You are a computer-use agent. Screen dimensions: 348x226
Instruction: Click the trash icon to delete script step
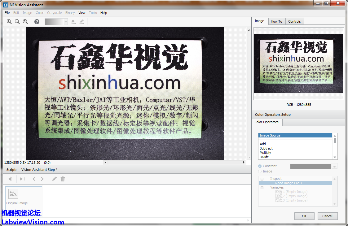pos(63,179)
